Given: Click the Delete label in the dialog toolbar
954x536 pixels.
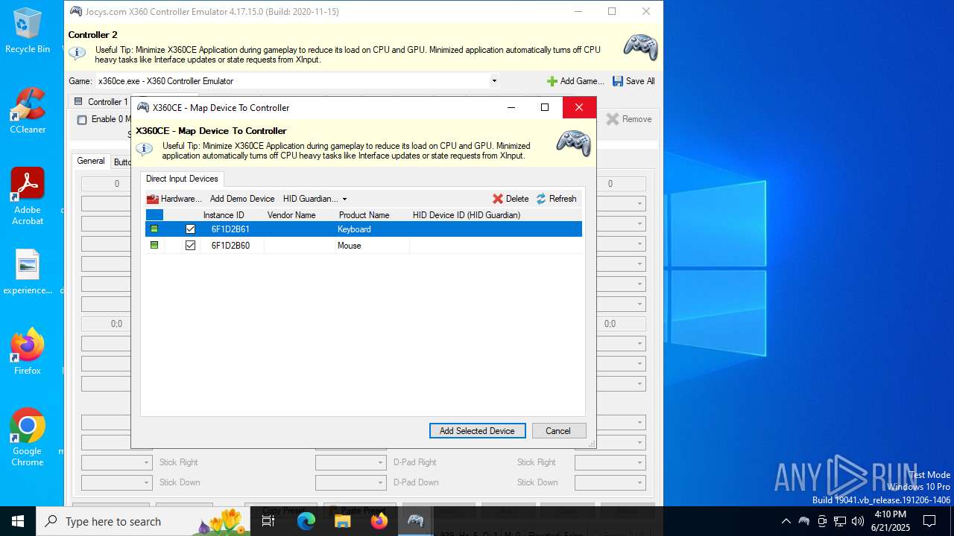Looking at the screenshot, I should point(517,199).
